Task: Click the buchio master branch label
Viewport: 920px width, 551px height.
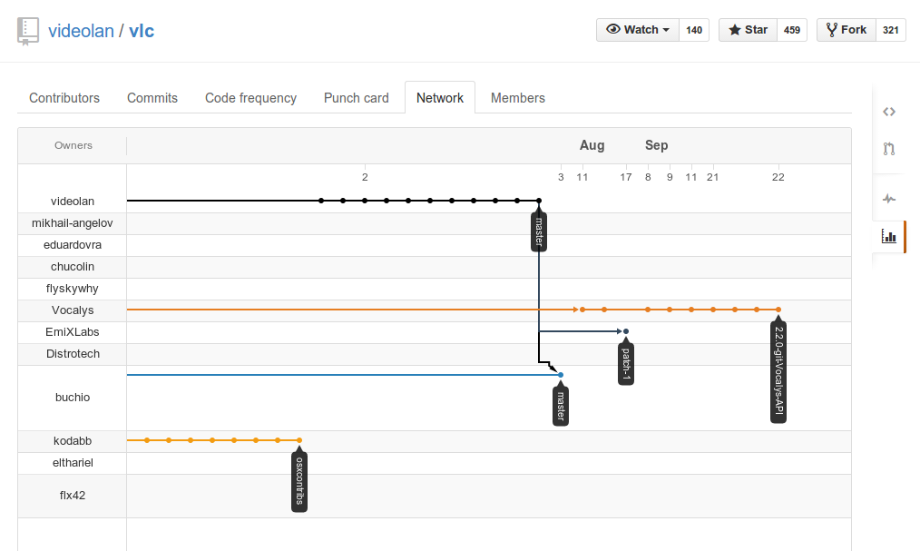Action: [561, 404]
